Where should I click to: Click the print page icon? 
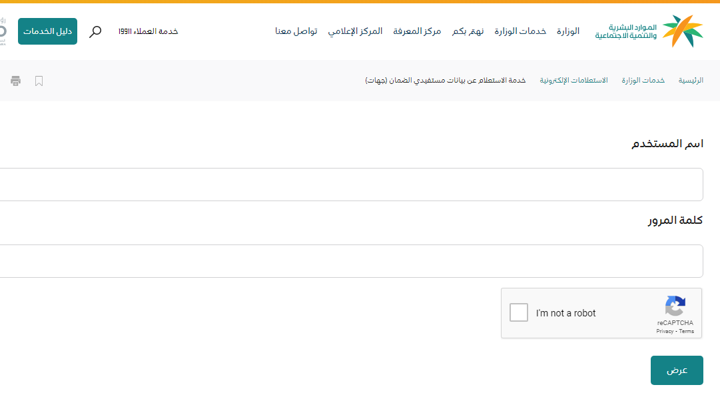[x=16, y=81]
